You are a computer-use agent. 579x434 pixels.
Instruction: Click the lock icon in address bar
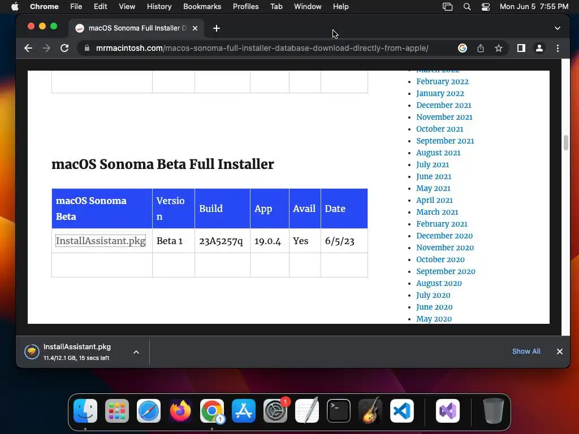point(87,48)
